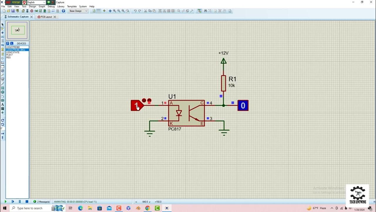
Task: Open the Design menu
Action: tap(32, 6)
